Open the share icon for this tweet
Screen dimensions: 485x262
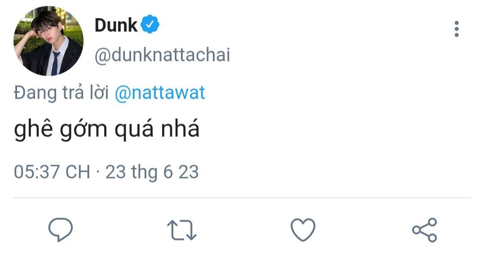pos(425,230)
